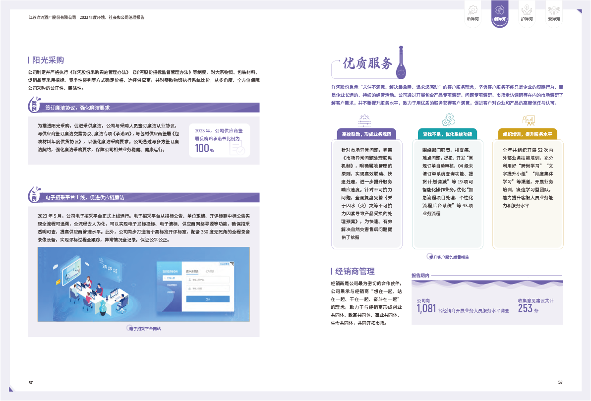Click the 案例 badge beside 签订廉洁协议
The image size is (591, 401).
(34, 106)
